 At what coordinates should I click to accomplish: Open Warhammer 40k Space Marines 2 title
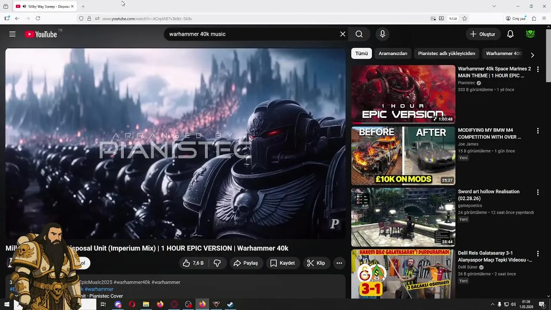[494, 72]
